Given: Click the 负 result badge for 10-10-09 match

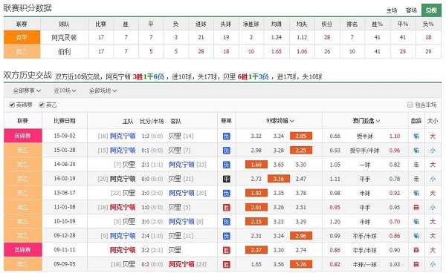Looking at the screenshot, I should [226, 222].
